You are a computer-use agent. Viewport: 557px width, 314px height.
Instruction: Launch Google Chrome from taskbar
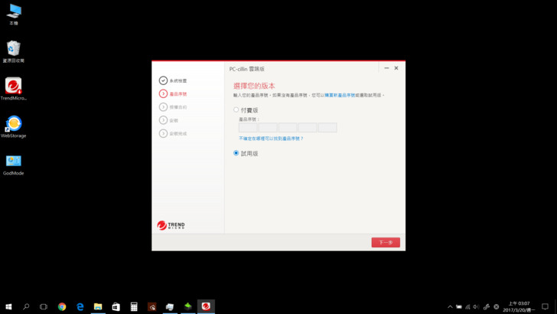coord(62,306)
